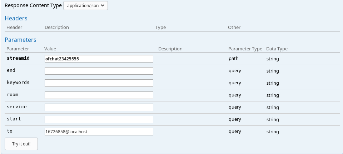This screenshot has width=343, height=154.
Task: Open the Response Content Type dropdown
Action: (x=85, y=5)
